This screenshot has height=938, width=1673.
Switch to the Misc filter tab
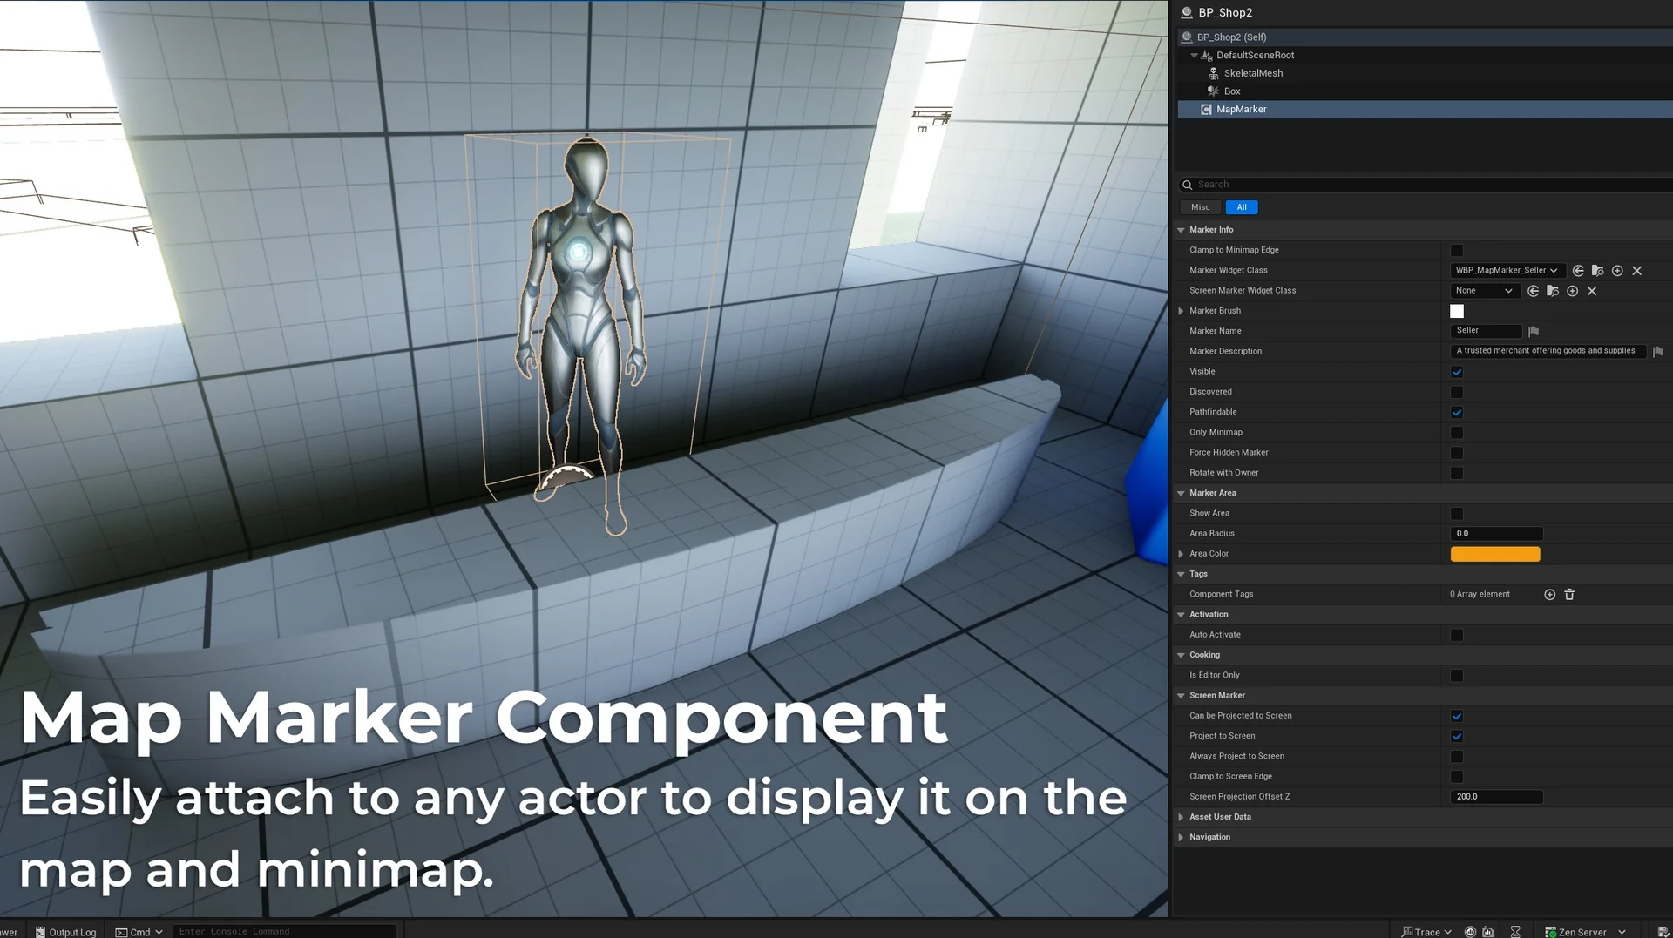1200,207
